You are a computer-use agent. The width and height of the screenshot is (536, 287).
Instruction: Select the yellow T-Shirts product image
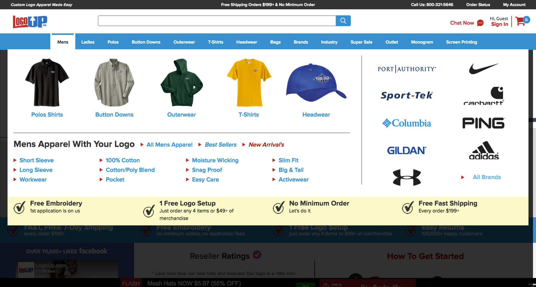249,83
